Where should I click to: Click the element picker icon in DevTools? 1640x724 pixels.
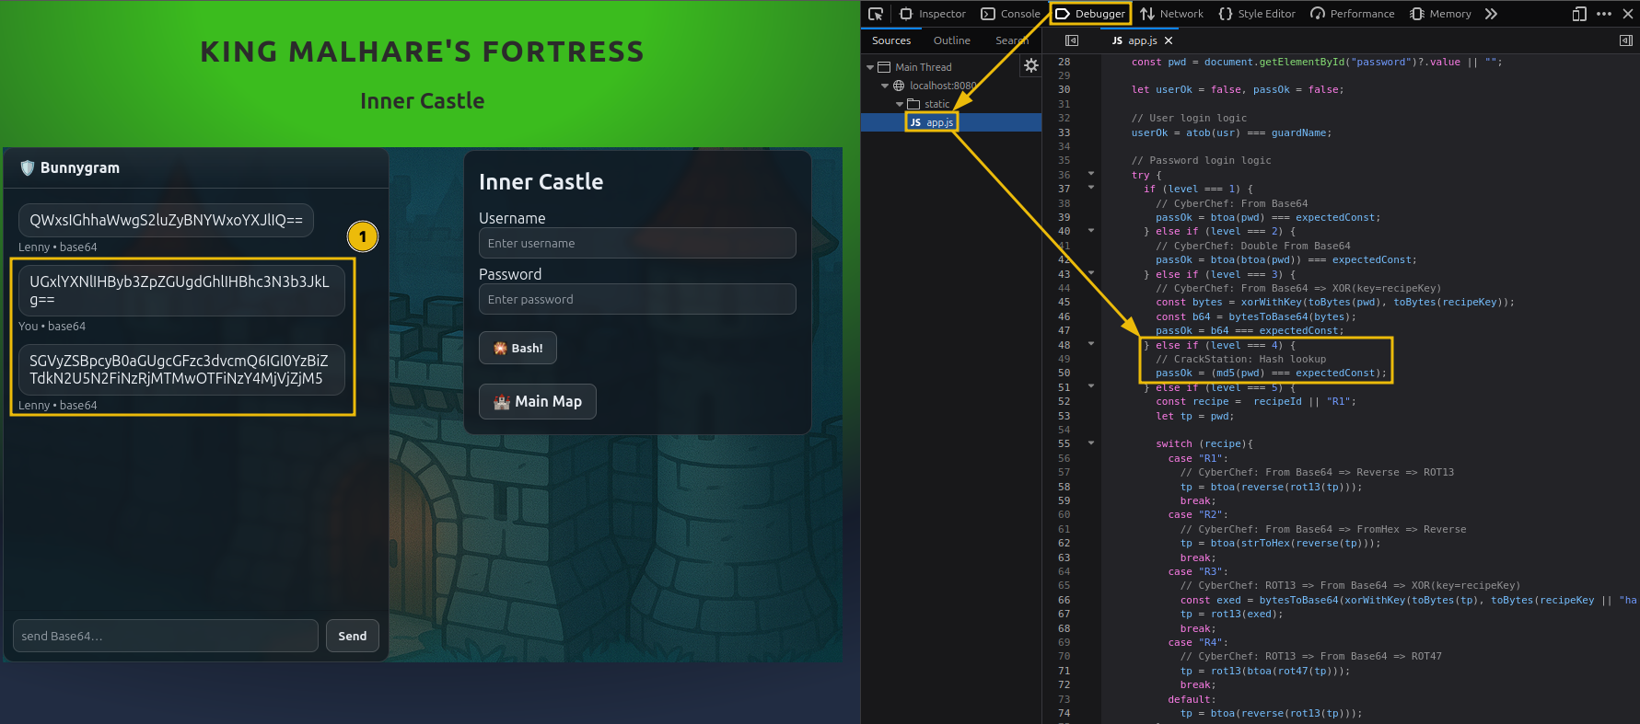pos(876,14)
